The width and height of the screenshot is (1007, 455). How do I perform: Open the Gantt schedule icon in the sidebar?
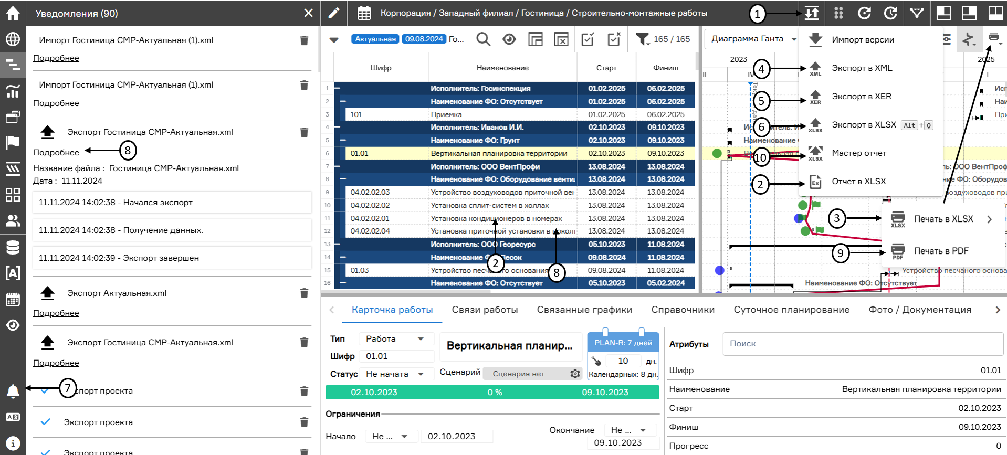13,65
